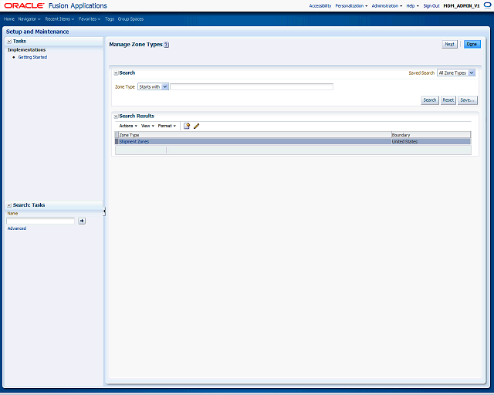Open the Starts with operator dropdown
The width and height of the screenshot is (494, 395).
coord(153,86)
